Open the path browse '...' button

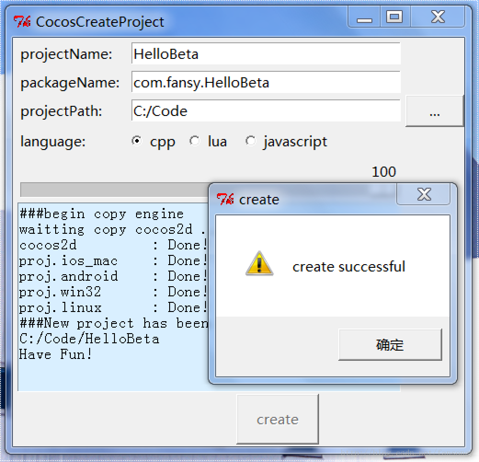click(434, 111)
